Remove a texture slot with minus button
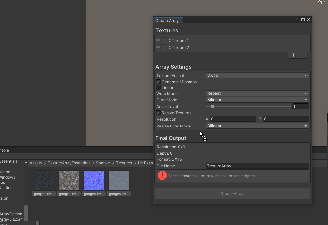The image size is (328, 225). [302, 55]
